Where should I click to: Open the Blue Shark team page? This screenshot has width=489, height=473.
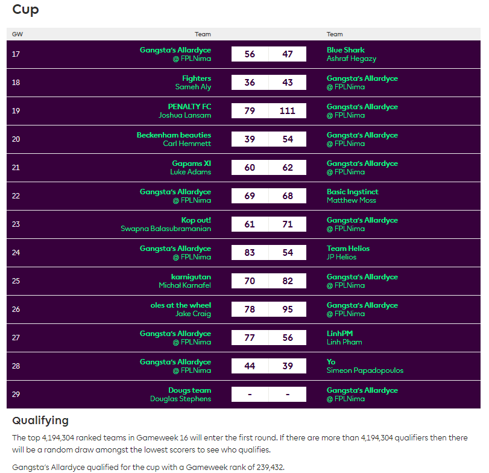[x=345, y=50]
